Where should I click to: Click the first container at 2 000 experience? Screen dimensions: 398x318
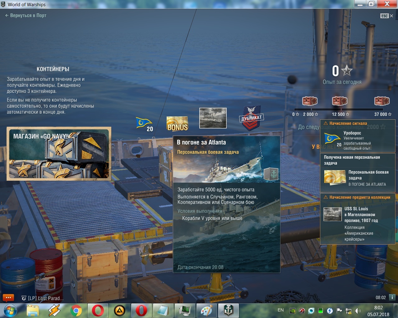pyautogui.click(x=310, y=101)
